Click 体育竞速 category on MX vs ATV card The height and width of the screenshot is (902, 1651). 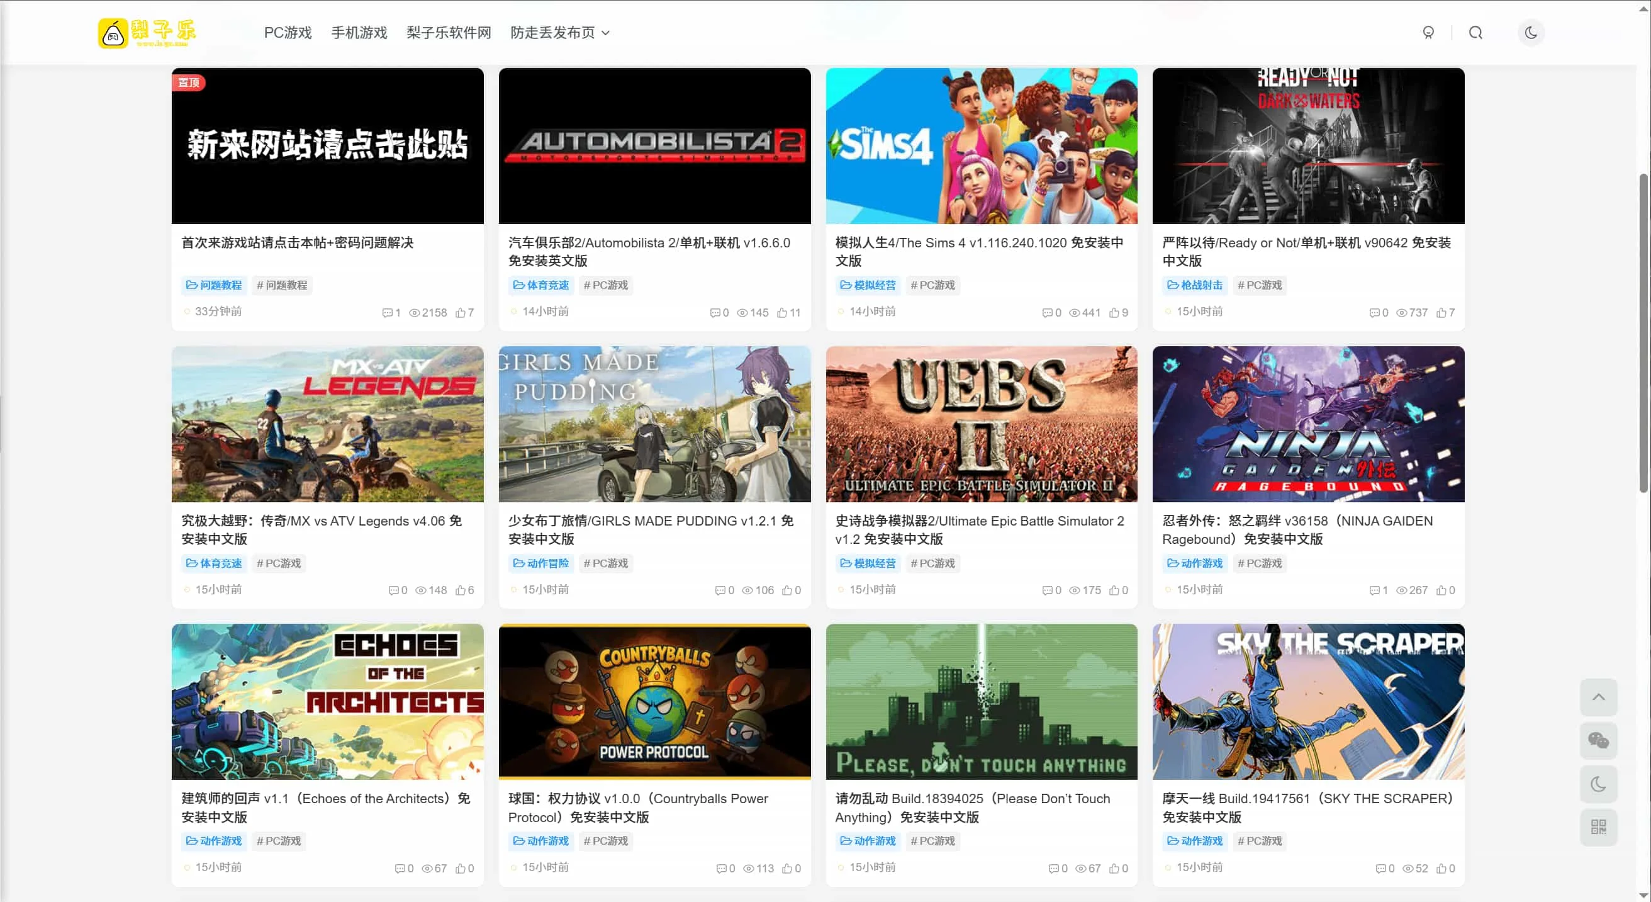tap(214, 563)
